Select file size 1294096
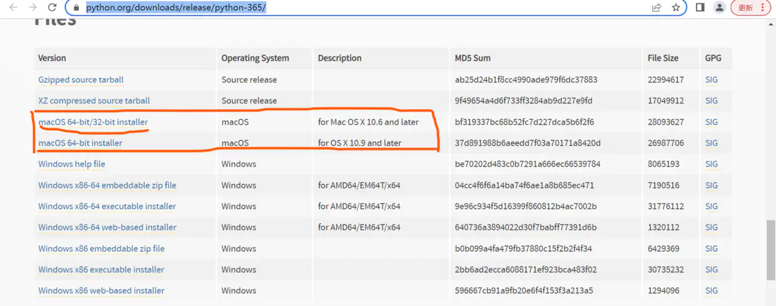The image size is (776, 306). coord(663,291)
